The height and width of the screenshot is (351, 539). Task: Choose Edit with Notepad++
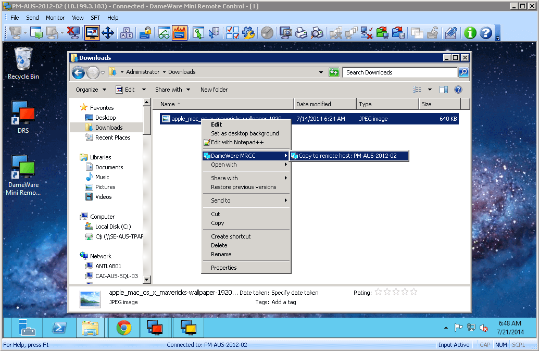(x=237, y=142)
